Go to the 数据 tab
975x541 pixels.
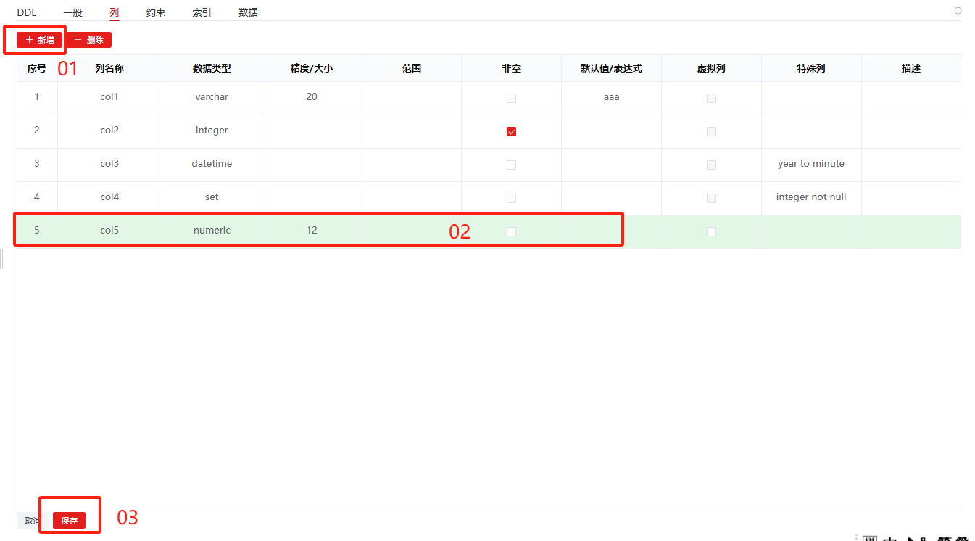pos(248,12)
